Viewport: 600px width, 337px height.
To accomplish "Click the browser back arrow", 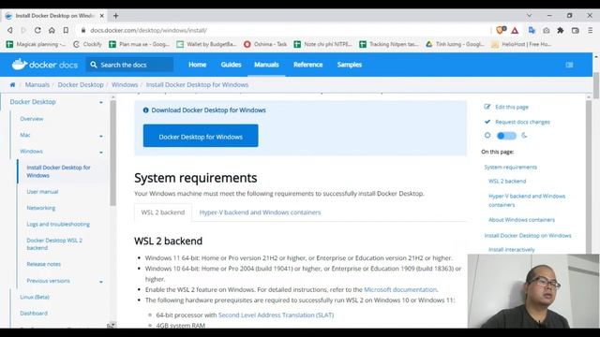I will tap(10, 30).
